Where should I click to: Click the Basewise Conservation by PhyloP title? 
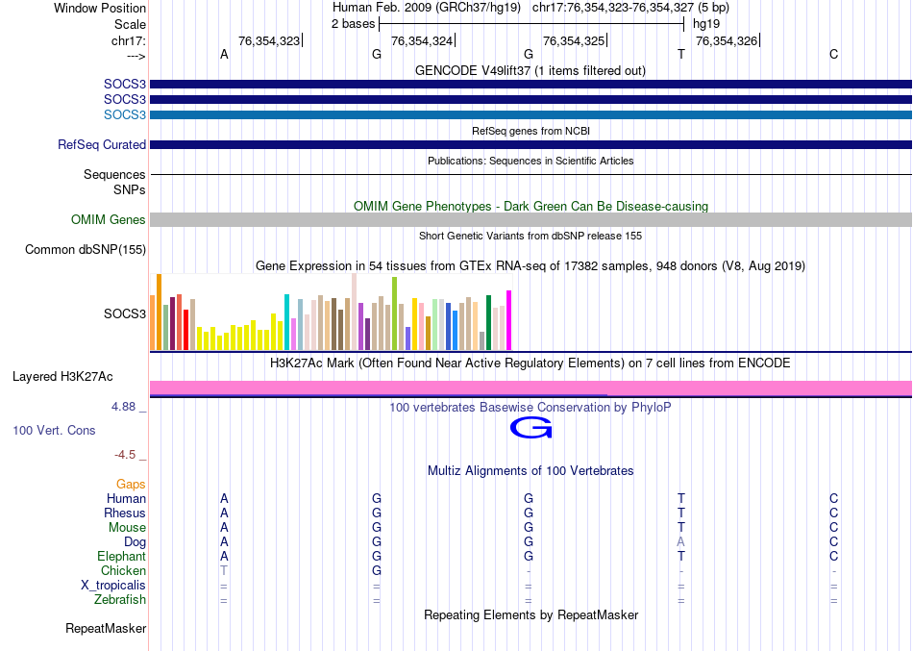pos(531,408)
